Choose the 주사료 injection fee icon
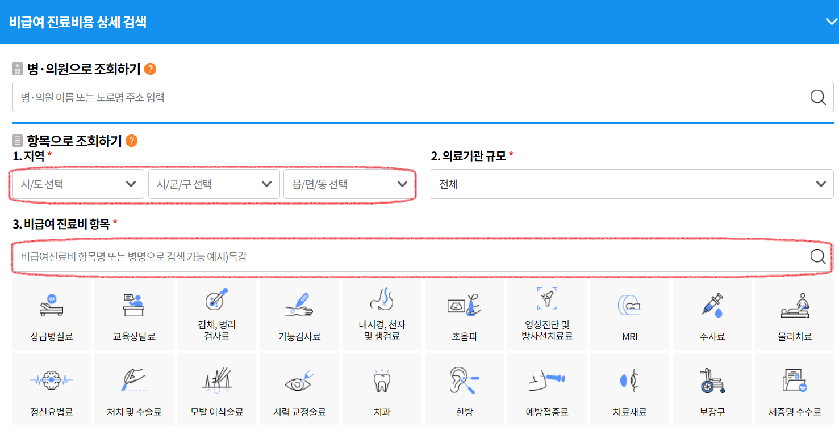 [712, 315]
